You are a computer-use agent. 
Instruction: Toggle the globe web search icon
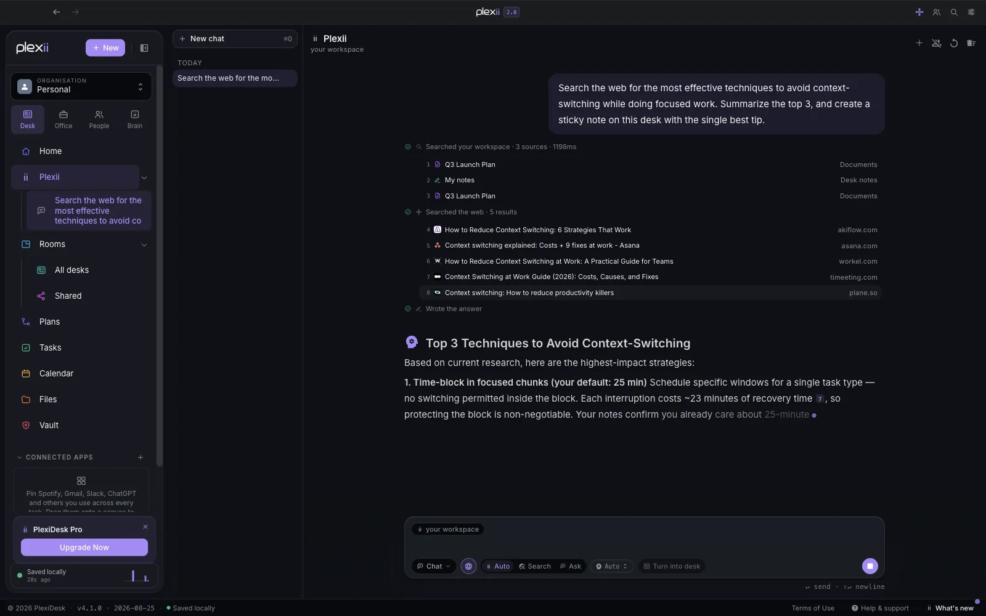click(x=468, y=566)
